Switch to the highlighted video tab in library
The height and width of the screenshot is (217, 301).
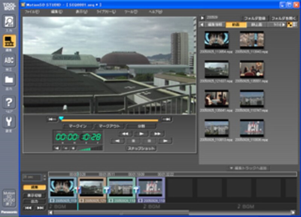(x=236, y=25)
